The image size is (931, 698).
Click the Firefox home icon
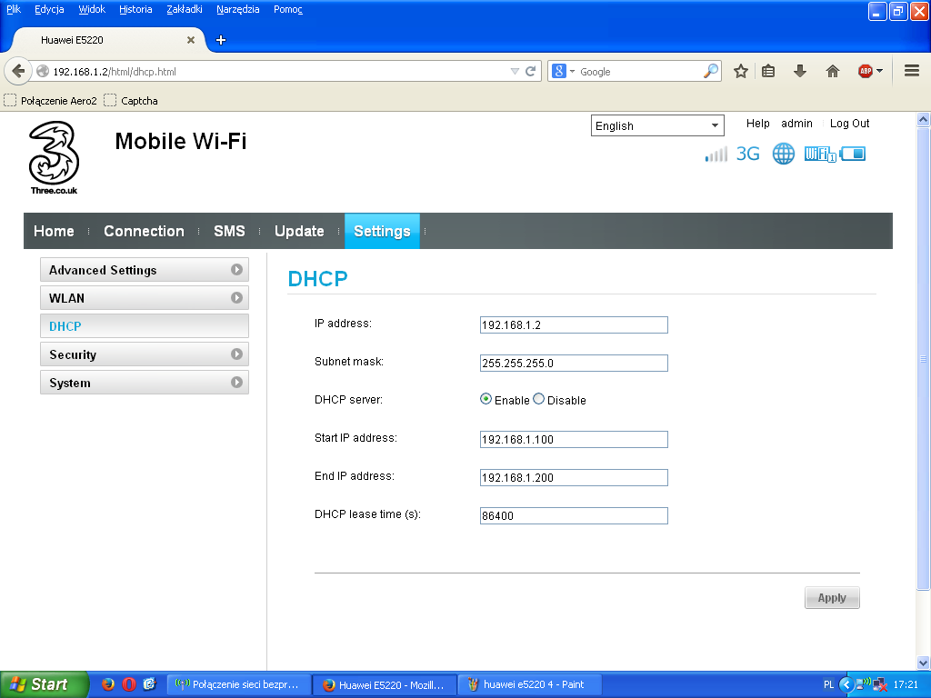833,71
